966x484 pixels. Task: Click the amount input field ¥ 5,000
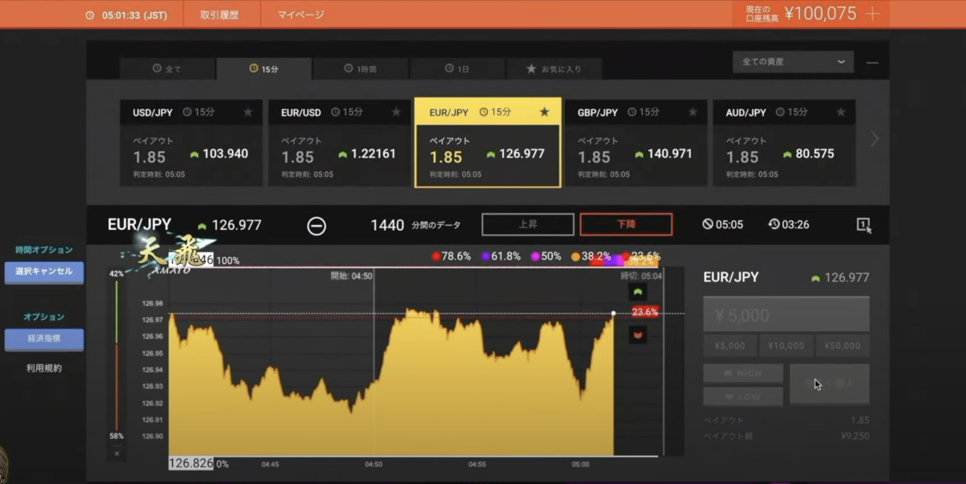pyautogui.click(x=786, y=314)
